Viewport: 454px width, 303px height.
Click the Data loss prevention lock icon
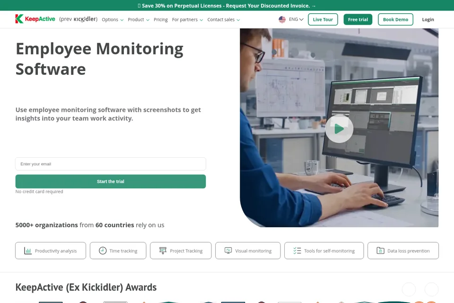380,250
